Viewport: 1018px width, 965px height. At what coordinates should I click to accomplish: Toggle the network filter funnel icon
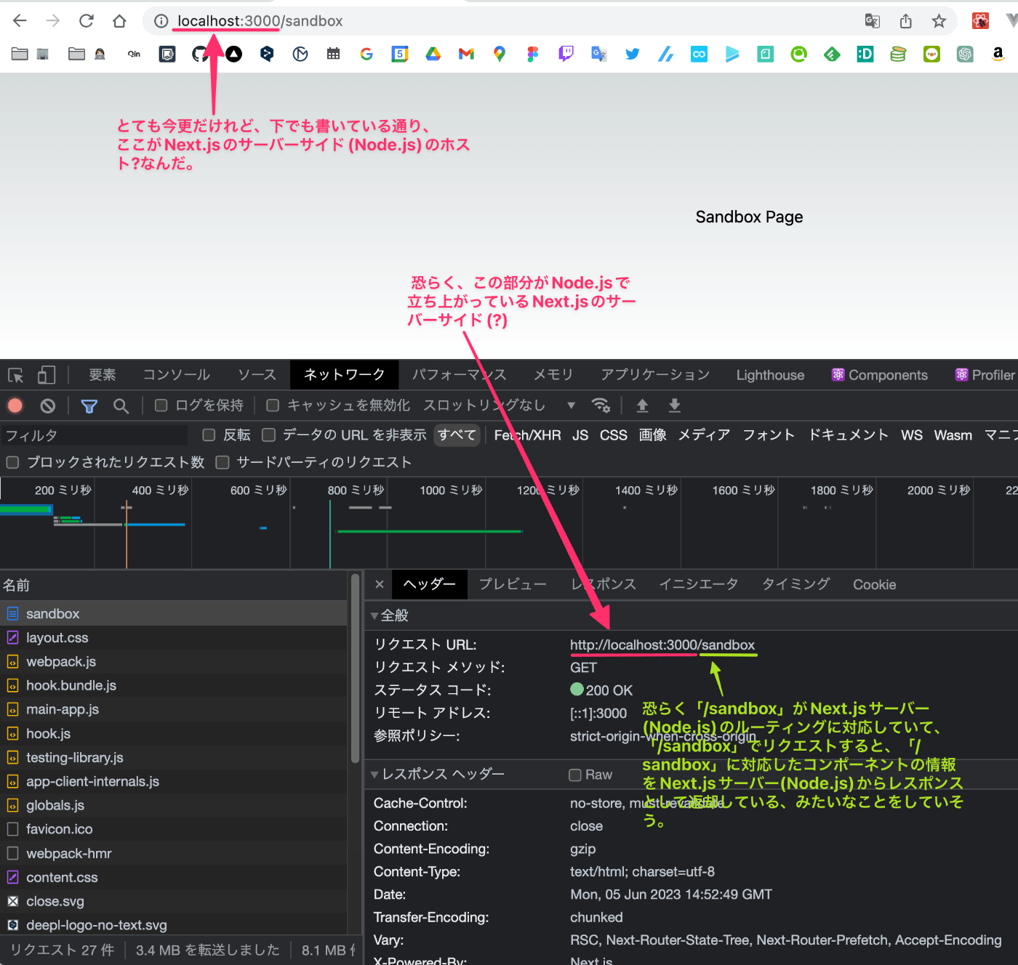click(89, 405)
